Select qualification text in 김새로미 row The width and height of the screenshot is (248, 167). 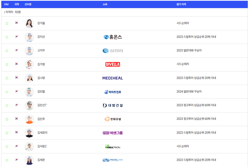point(196,133)
